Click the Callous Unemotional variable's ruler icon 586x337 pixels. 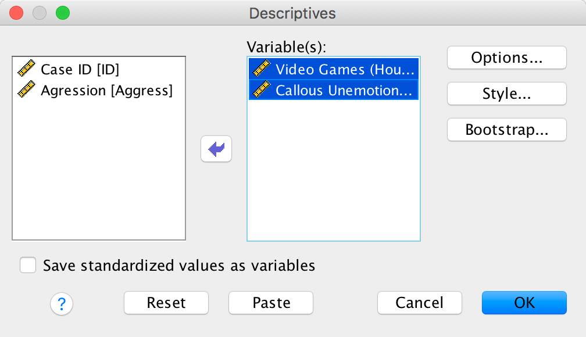click(262, 90)
